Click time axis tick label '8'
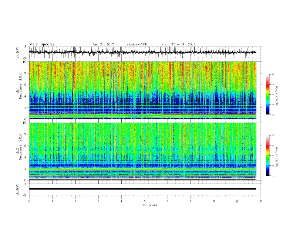 click(214, 201)
